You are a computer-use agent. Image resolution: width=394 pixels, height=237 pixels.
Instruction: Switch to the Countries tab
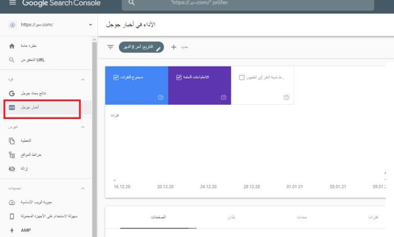pos(231,217)
